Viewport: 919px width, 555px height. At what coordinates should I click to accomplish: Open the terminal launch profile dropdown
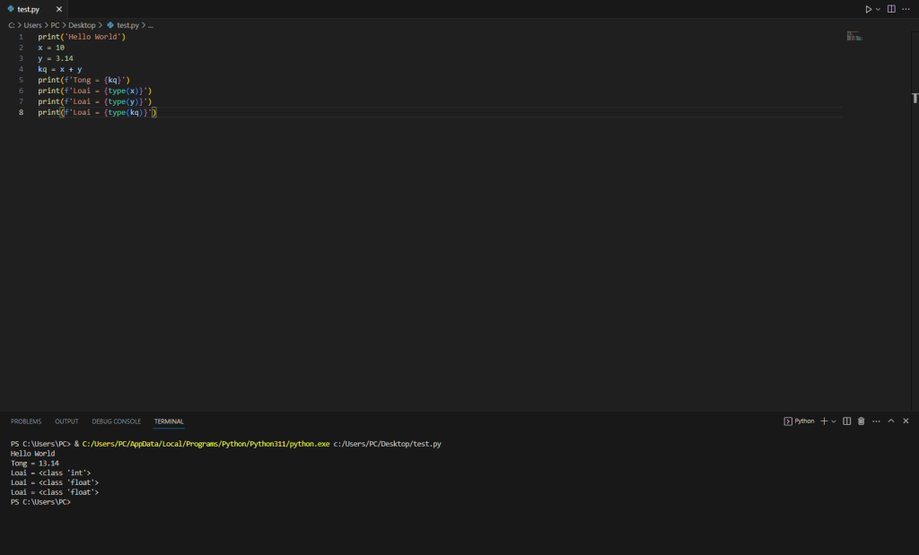point(834,421)
